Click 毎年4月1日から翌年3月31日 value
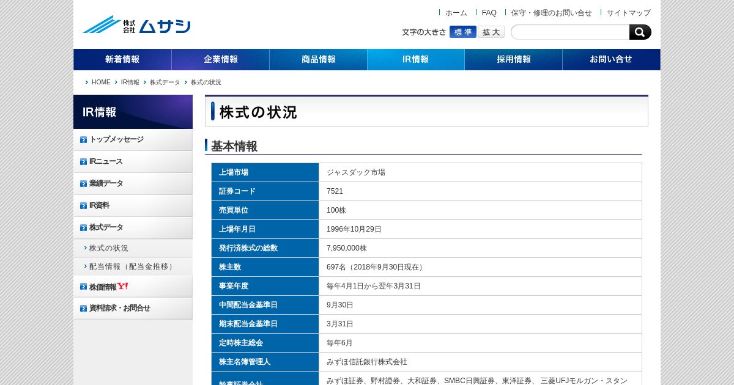The width and height of the screenshot is (734, 385). [x=374, y=286]
